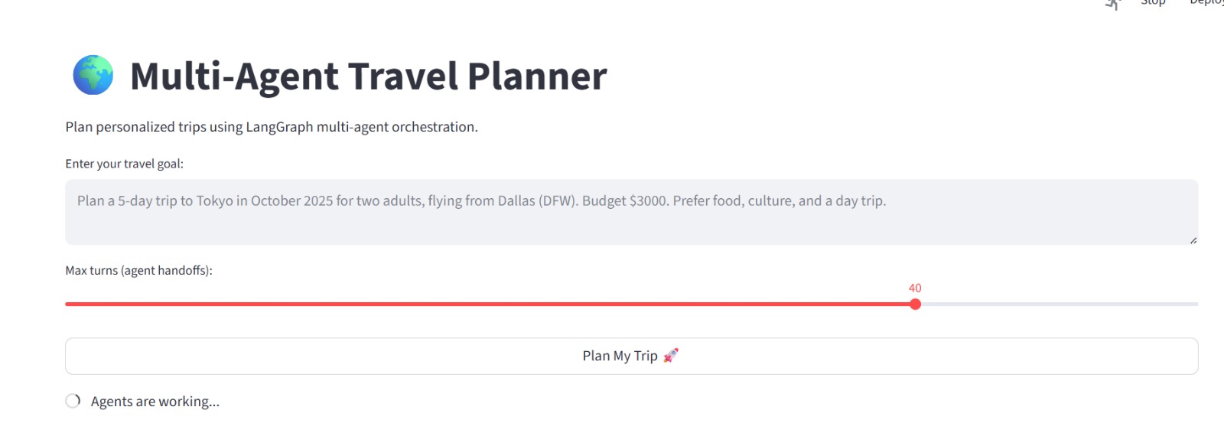The image size is (1224, 433).
Task: Click the resize handle of the travel goal box
Action: [1193, 240]
